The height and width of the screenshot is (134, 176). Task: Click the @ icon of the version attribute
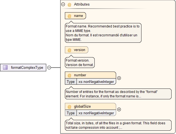[x=69, y=50]
